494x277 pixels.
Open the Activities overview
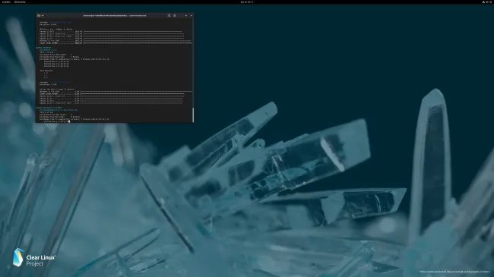coord(6,2)
